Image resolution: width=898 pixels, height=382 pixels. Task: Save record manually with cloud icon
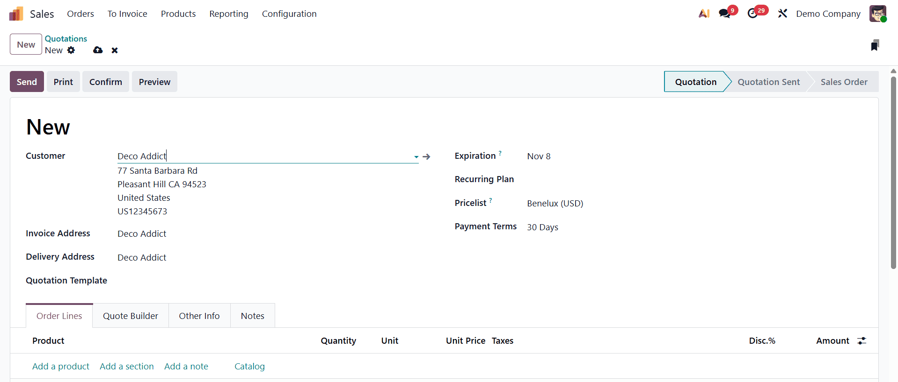[98, 50]
